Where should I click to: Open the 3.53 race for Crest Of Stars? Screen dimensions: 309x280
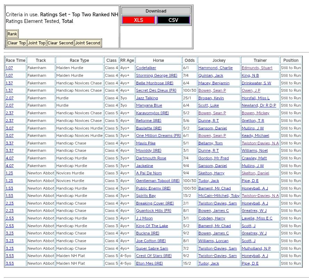[x=9, y=256]
